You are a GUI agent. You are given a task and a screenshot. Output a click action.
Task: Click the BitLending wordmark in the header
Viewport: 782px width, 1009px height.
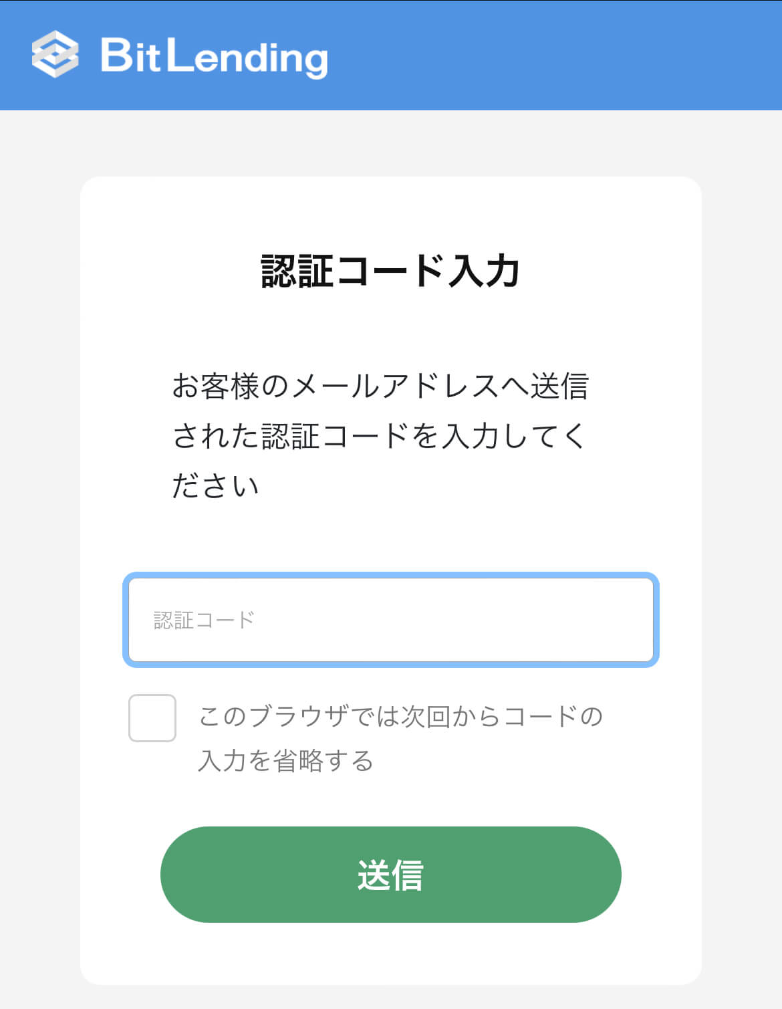click(214, 59)
